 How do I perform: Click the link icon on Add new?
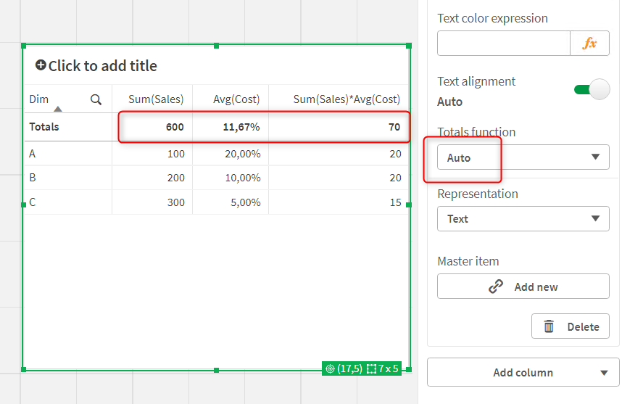[496, 286]
